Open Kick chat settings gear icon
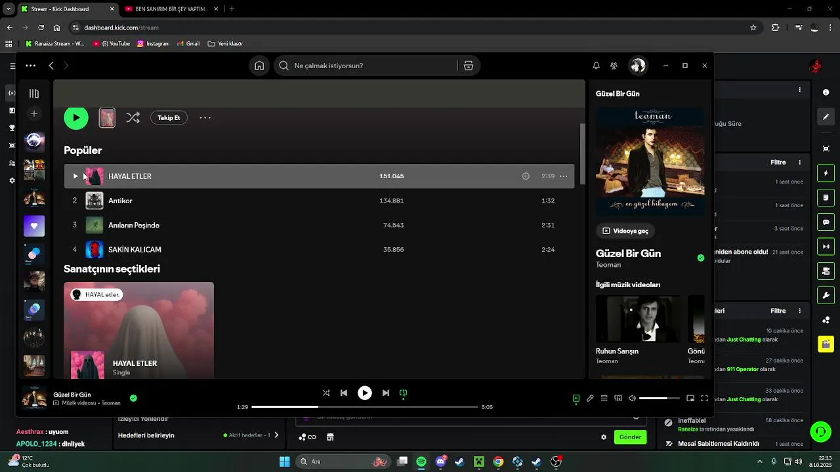The height and width of the screenshot is (472, 840). (604, 437)
